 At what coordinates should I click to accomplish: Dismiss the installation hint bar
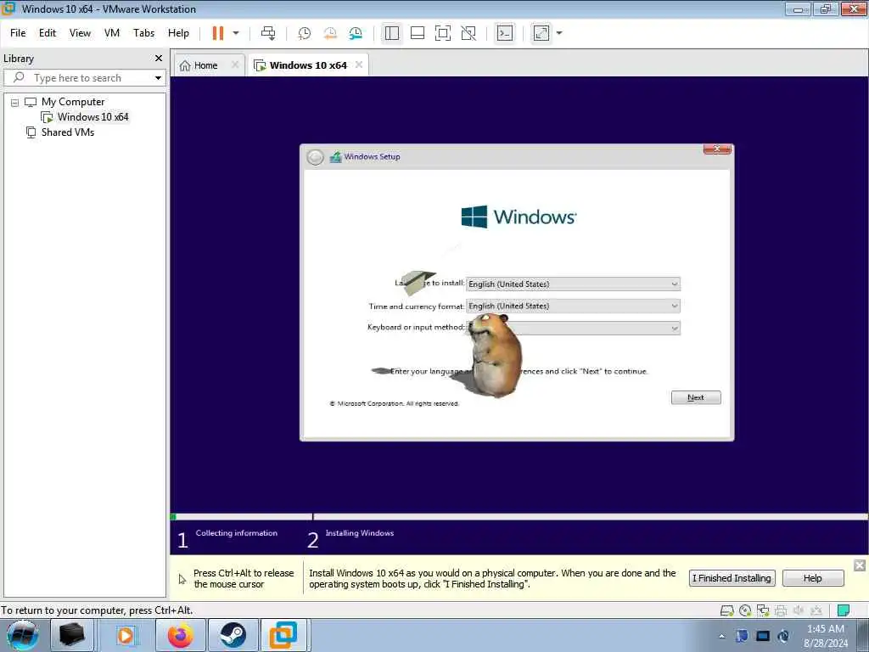pyautogui.click(x=860, y=565)
